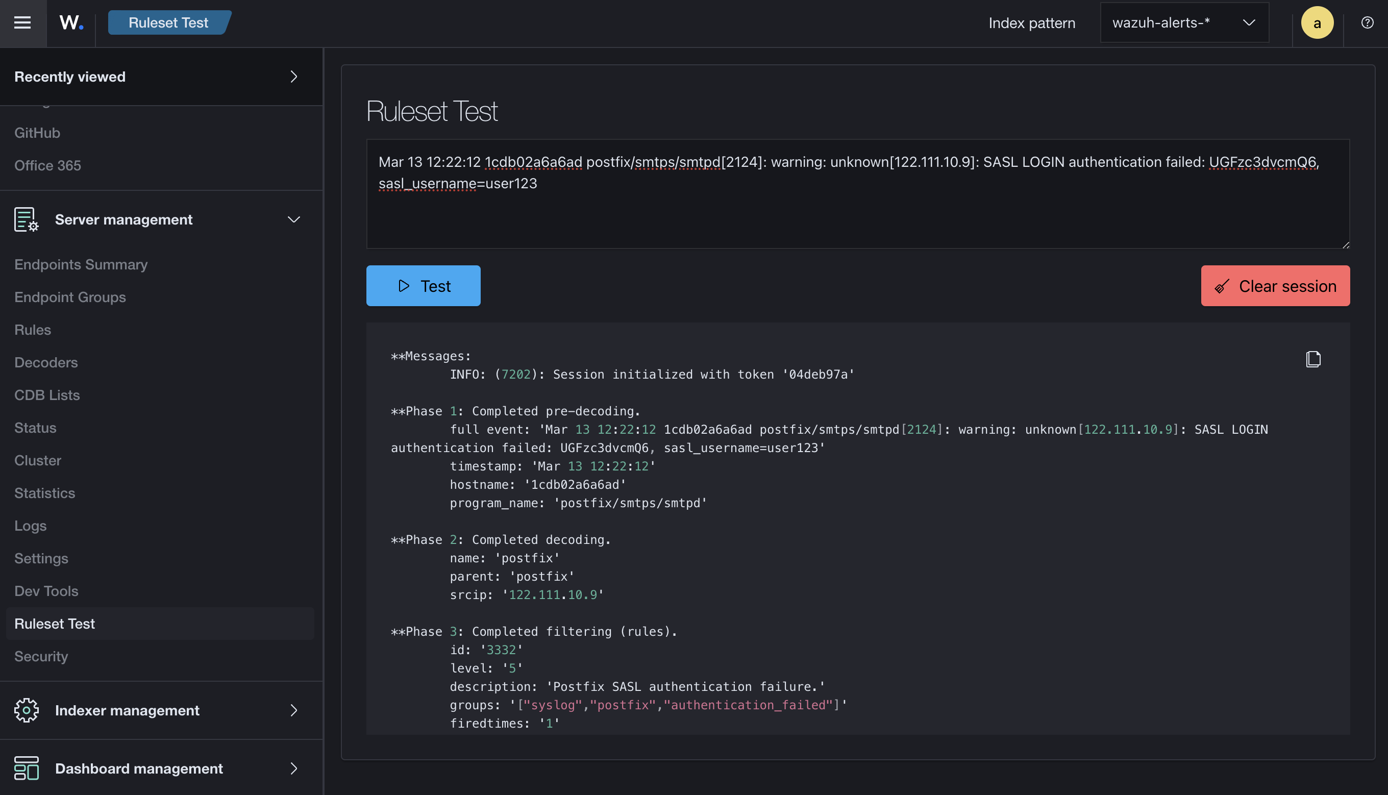Image resolution: width=1388 pixels, height=795 pixels.
Task: Select Ruleset Test in sidebar
Action: [160, 624]
